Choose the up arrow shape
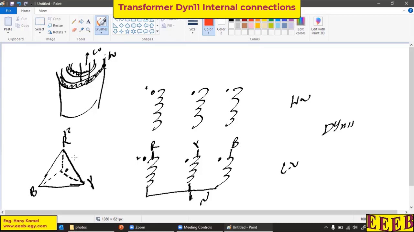 152,25
